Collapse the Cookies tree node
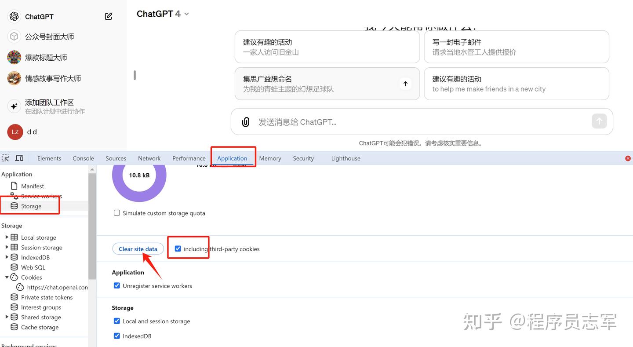Image resolution: width=633 pixels, height=347 pixels. 7,277
